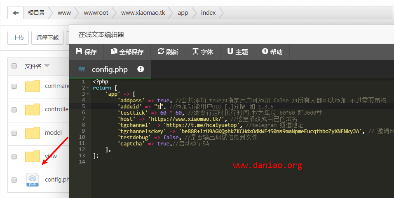Open the command folder icon
394x198 pixels.
(33, 86)
